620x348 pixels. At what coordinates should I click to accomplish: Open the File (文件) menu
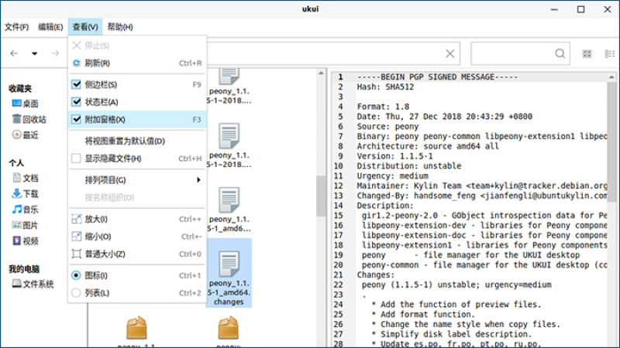click(x=16, y=27)
